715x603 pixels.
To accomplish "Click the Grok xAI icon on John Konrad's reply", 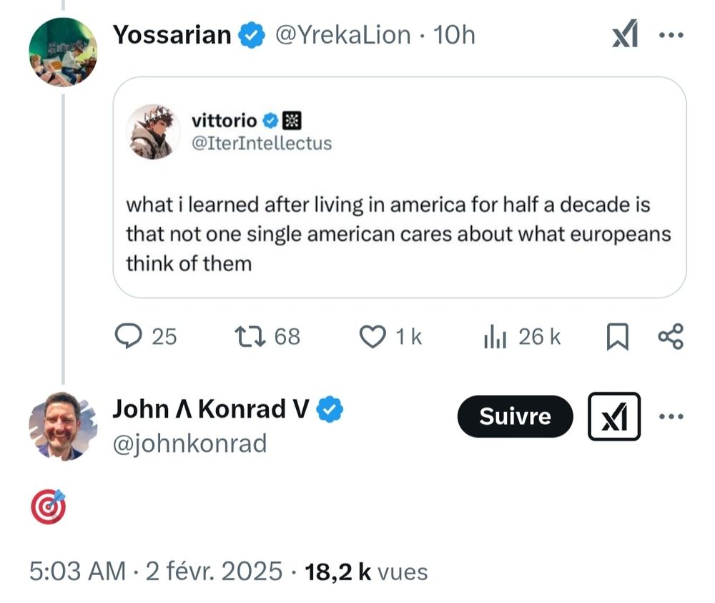I will click(x=615, y=417).
